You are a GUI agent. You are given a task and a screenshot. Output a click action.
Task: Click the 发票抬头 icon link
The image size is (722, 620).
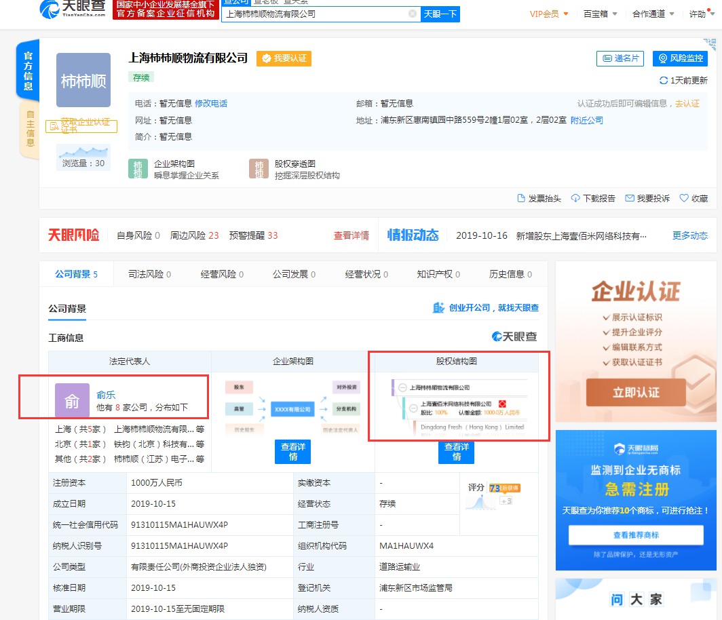tap(539, 198)
